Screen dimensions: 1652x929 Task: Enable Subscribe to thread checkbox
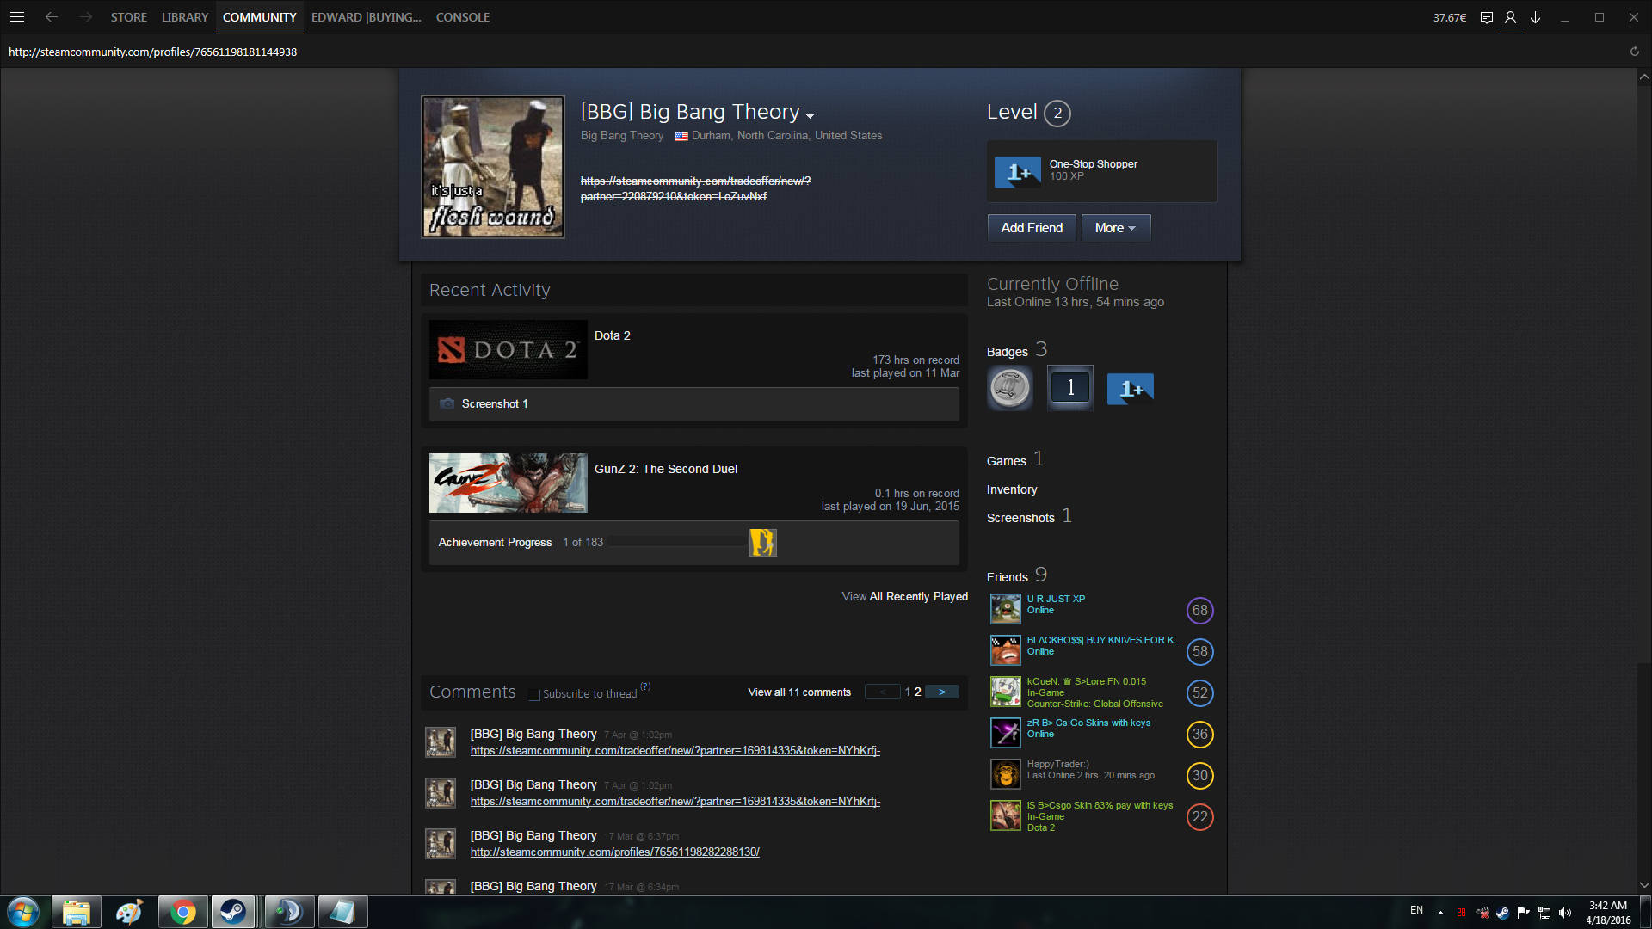[534, 694]
